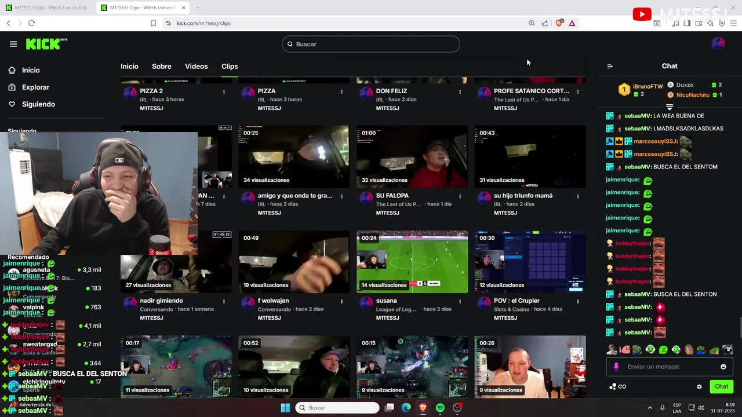742x417 pixels.
Task: Click the zoom magnifier icon in the address bar
Action: (x=532, y=23)
